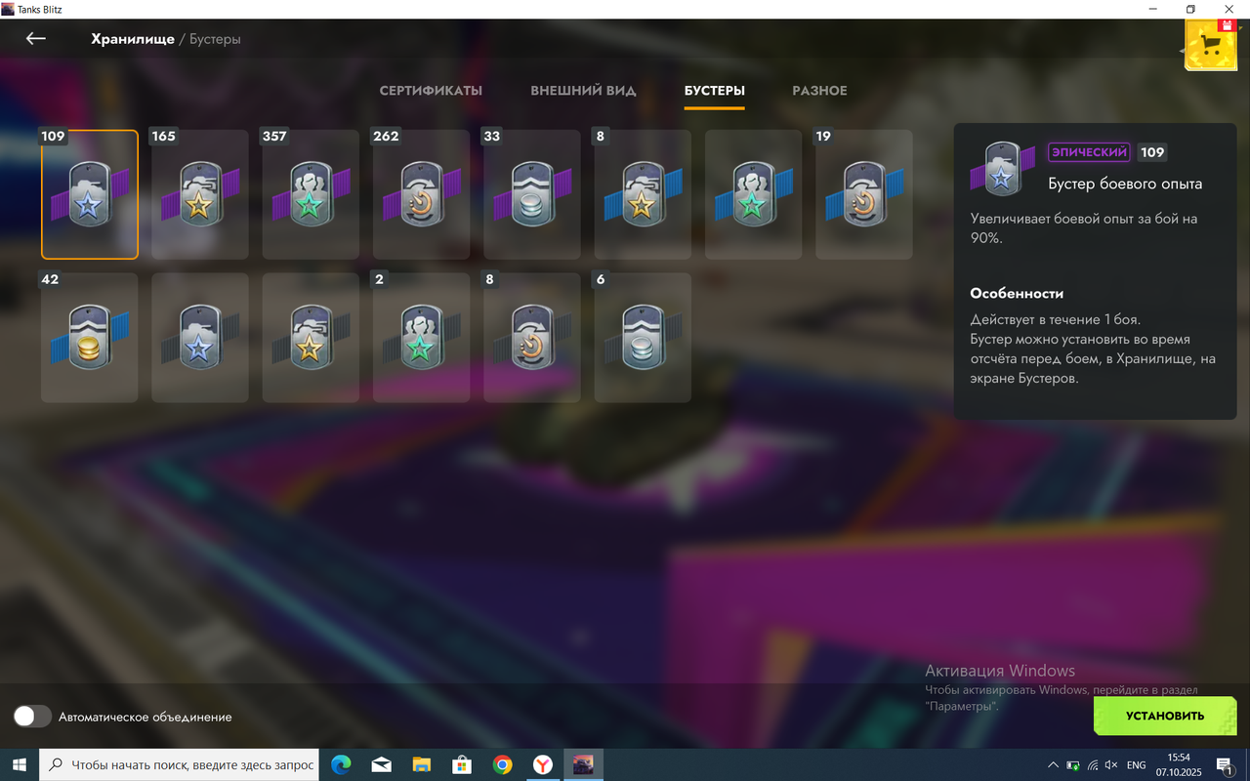Screen dimensions: 1250x781
Task: Open the Mail app from the taskbar
Action: 381,765
